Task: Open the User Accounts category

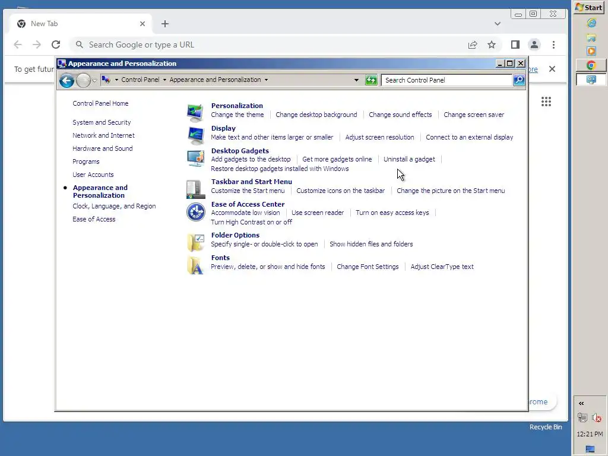Action: [x=93, y=175]
